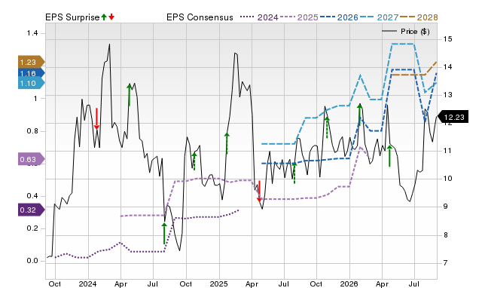Click the 0.2 label on the left axis

(x=32, y=228)
